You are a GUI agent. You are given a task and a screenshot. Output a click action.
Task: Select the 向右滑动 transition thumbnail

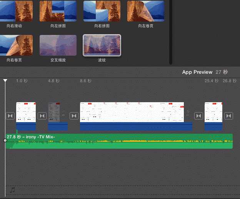click(x=17, y=11)
